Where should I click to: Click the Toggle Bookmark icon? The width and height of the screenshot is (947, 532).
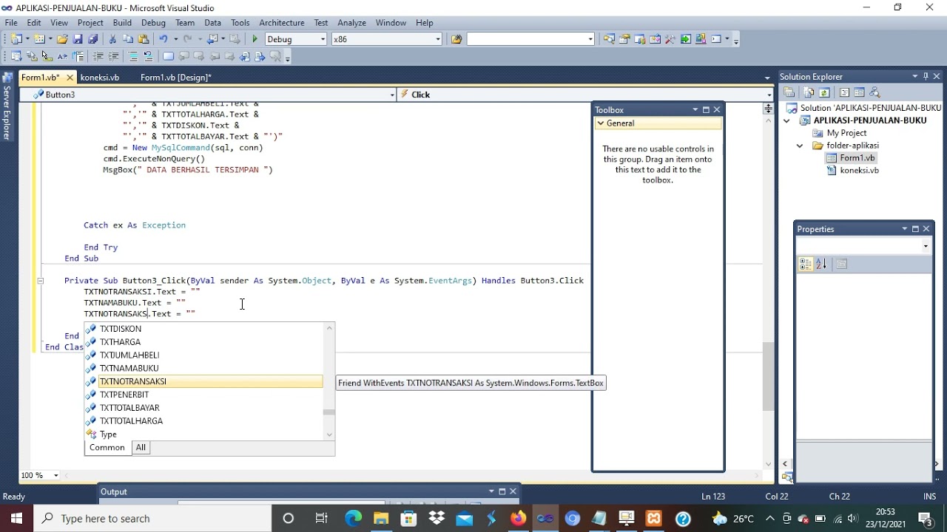point(168,56)
